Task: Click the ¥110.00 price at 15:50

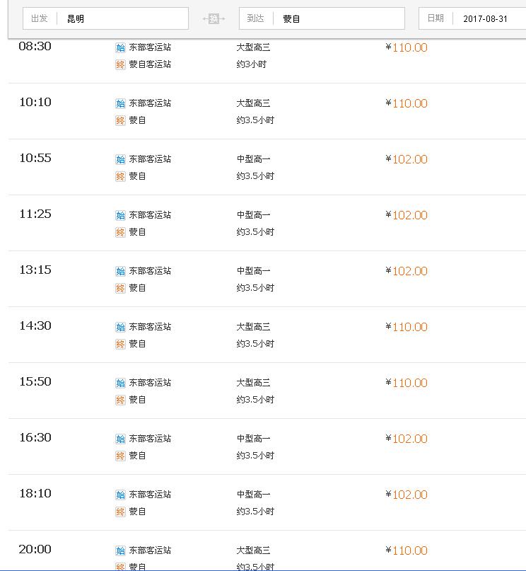Action: click(x=407, y=383)
